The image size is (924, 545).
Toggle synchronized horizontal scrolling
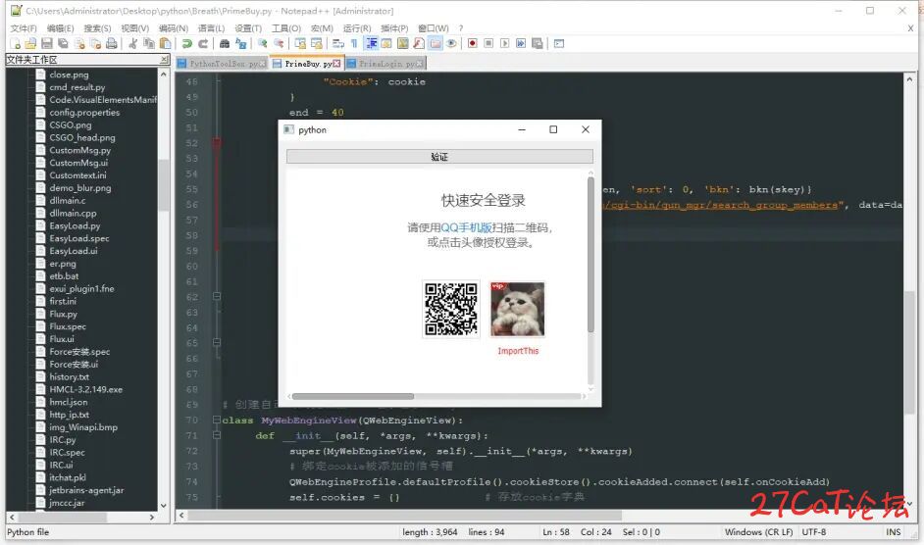(x=317, y=43)
